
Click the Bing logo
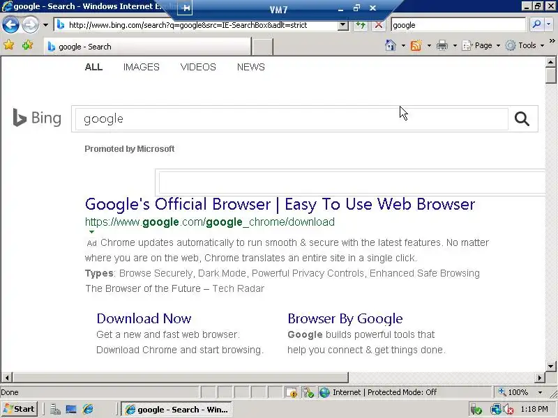(x=37, y=118)
